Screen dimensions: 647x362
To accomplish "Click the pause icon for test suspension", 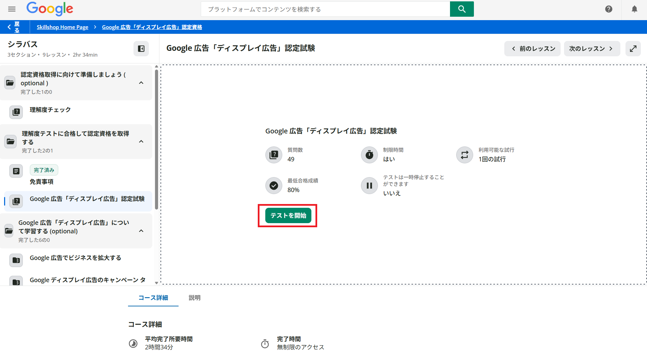I will (369, 186).
